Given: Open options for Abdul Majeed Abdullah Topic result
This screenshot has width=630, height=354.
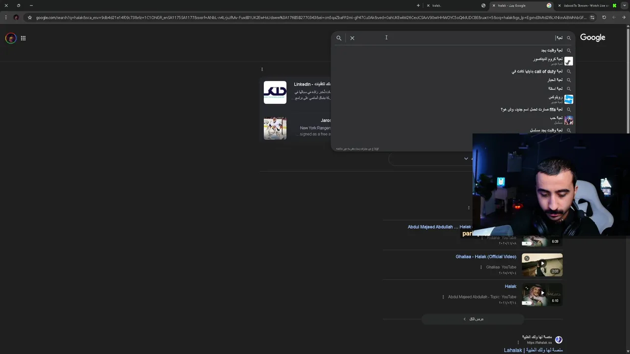Looking at the screenshot, I should (443, 297).
